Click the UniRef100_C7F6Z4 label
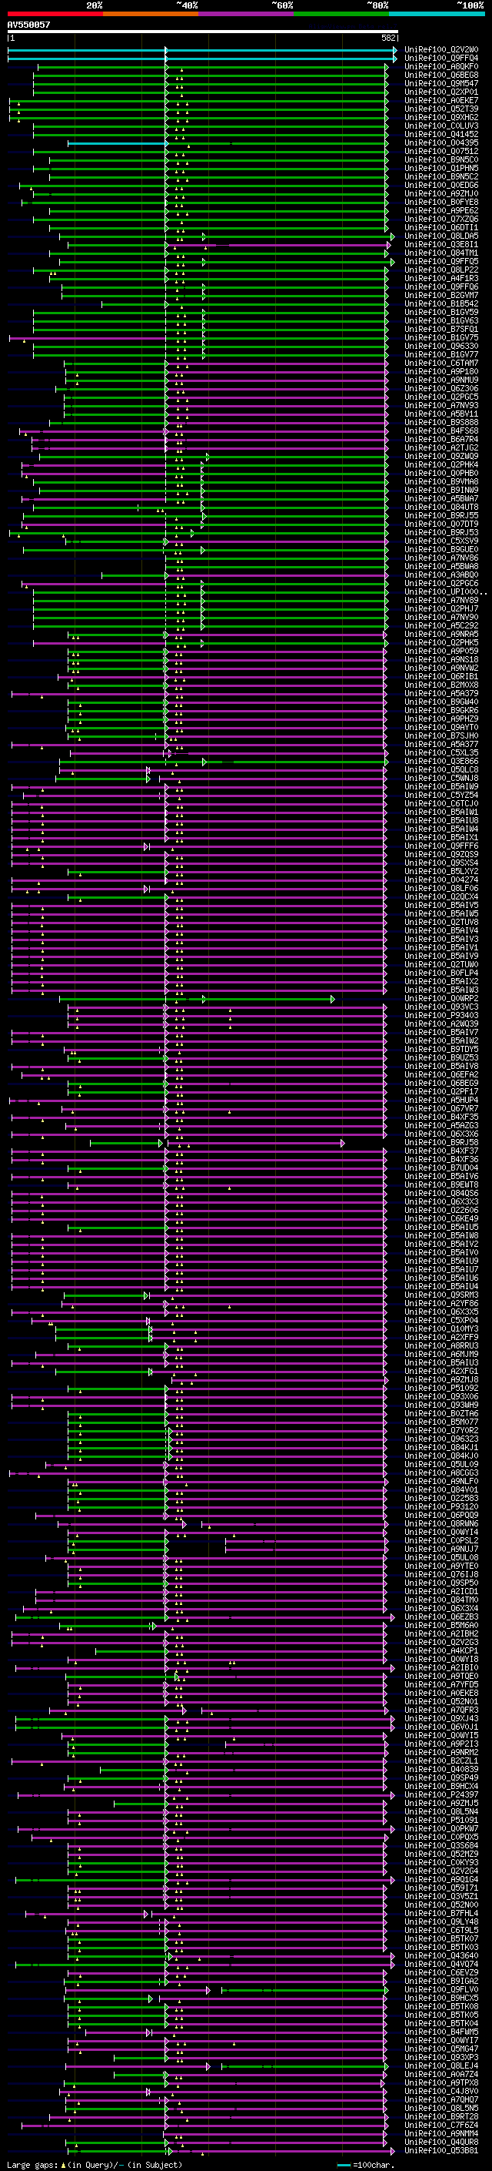 [x=441, y=2125]
